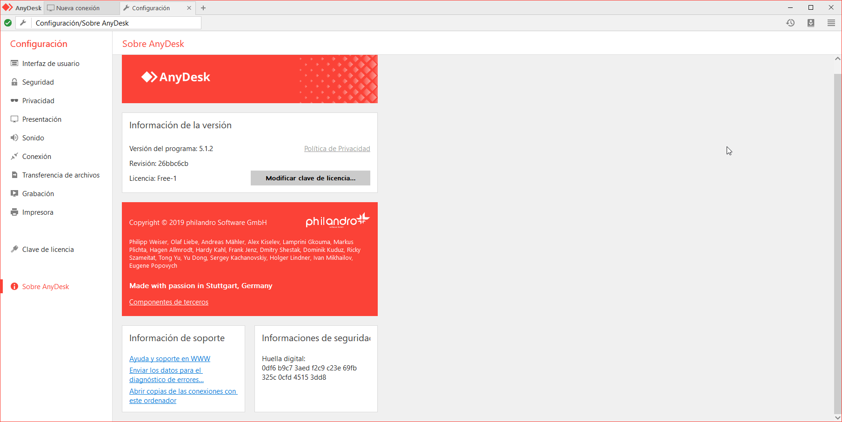Click Modificar clave de licencia button
Screen dimensions: 842x422
310,178
